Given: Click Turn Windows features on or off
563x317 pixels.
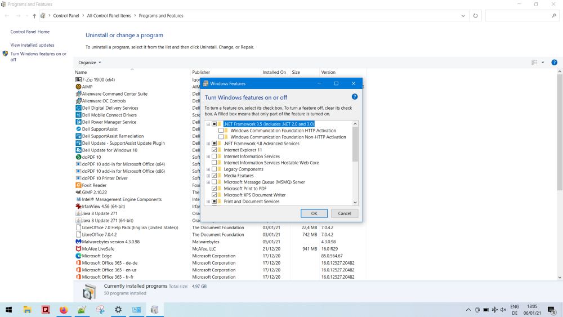Looking at the screenshot, I should (38, 56).
